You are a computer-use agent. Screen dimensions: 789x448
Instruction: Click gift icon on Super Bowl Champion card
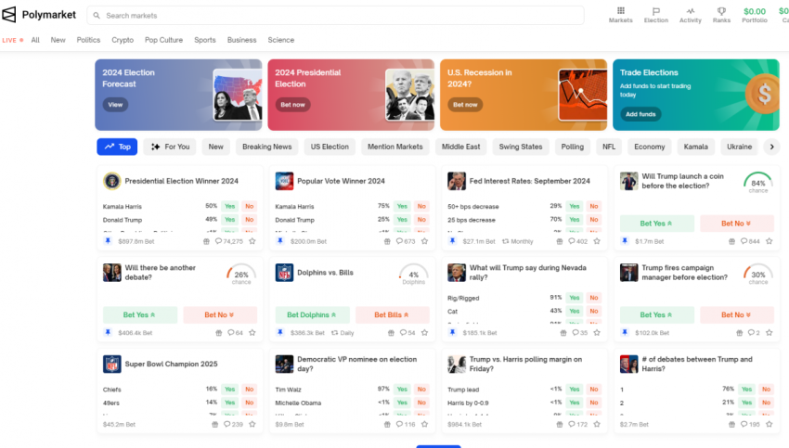coord(214,425)
